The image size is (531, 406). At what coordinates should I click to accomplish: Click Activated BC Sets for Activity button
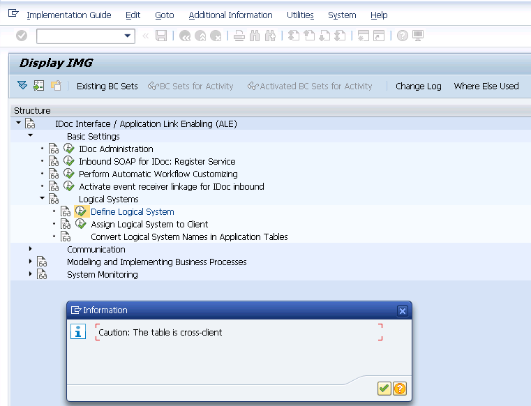click(310, 87)
